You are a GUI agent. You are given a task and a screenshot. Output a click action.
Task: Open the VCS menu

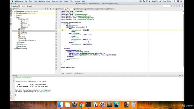(x=71, y=1)
